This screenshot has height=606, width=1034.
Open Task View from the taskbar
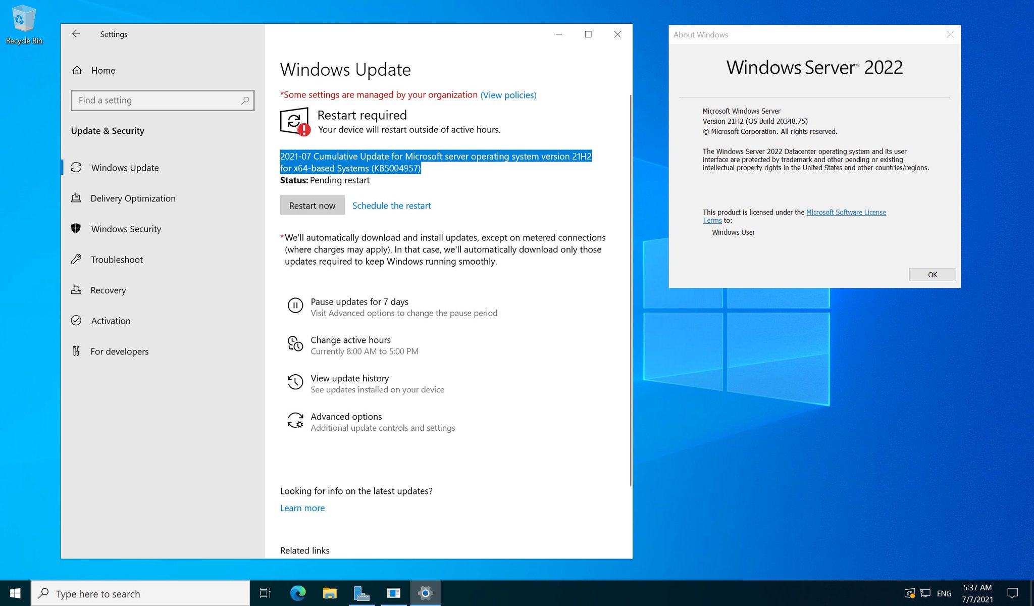(x=265, y=593)
